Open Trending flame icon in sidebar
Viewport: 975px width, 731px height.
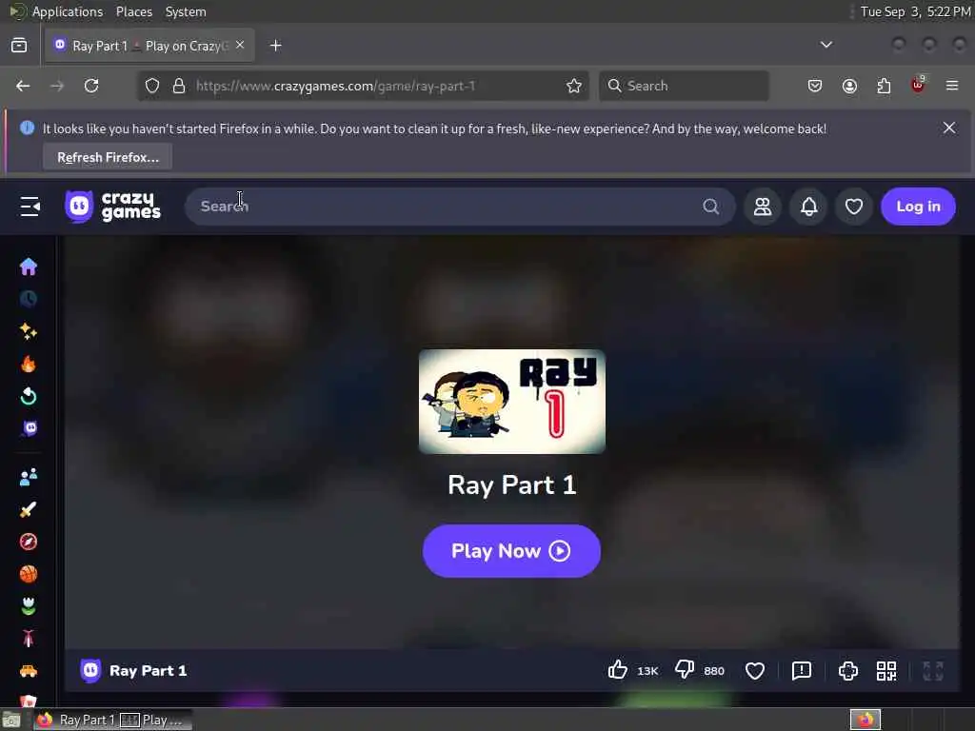pyautogui.click(x=28, y=364)
